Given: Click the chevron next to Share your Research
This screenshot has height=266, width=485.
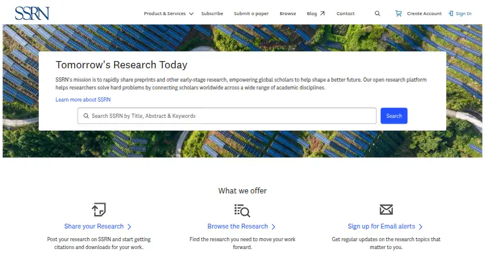Looking at the screenshot, I should (129, 227).
